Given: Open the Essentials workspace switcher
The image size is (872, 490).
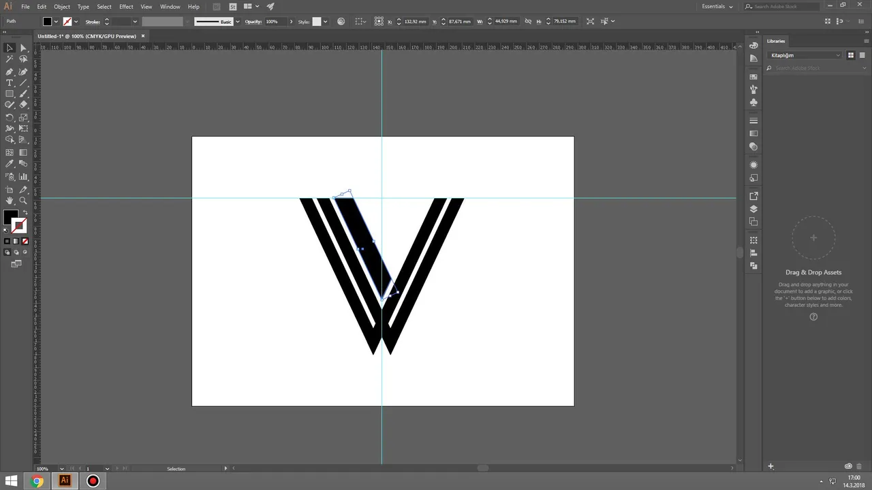Looking at the screenshot, I should click(x=717, y=6).
